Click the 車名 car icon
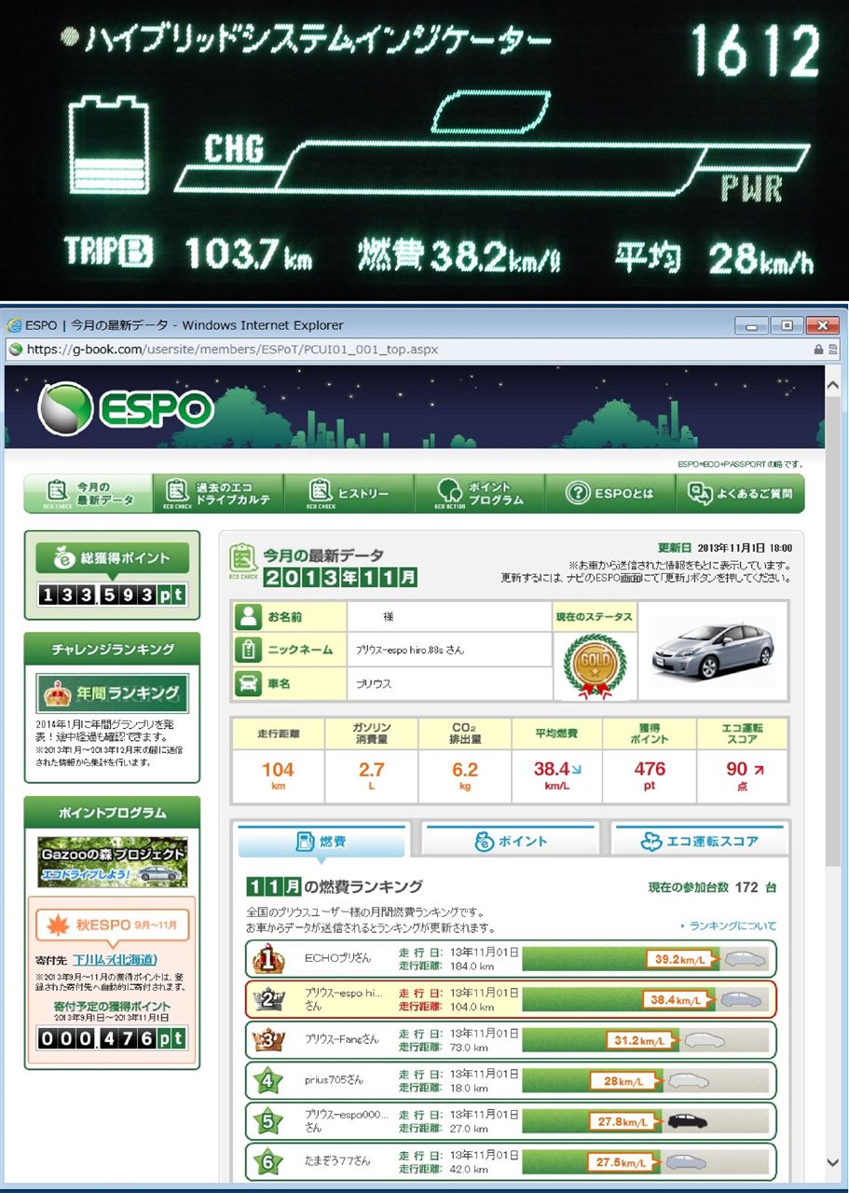Image resolution: width=849 pixels, height=1193 pixels. pos(248,683)
